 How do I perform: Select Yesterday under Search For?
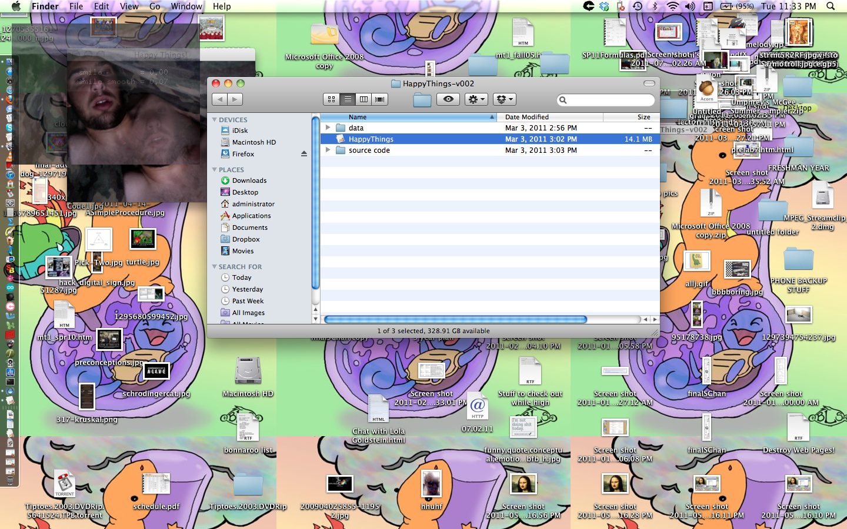point(247,289)
